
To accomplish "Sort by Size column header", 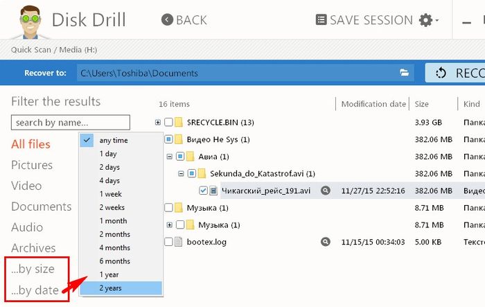I will click(x=421, y=104).
